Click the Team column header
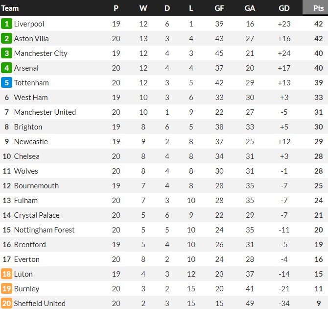328x309 pixels. 11,8
